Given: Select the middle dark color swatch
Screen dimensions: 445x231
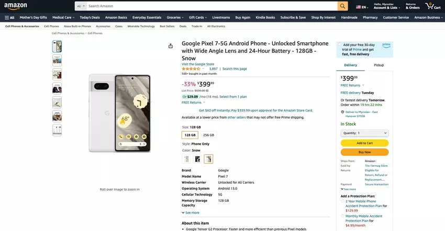Looking at the screenshot, I should point(197,159).
